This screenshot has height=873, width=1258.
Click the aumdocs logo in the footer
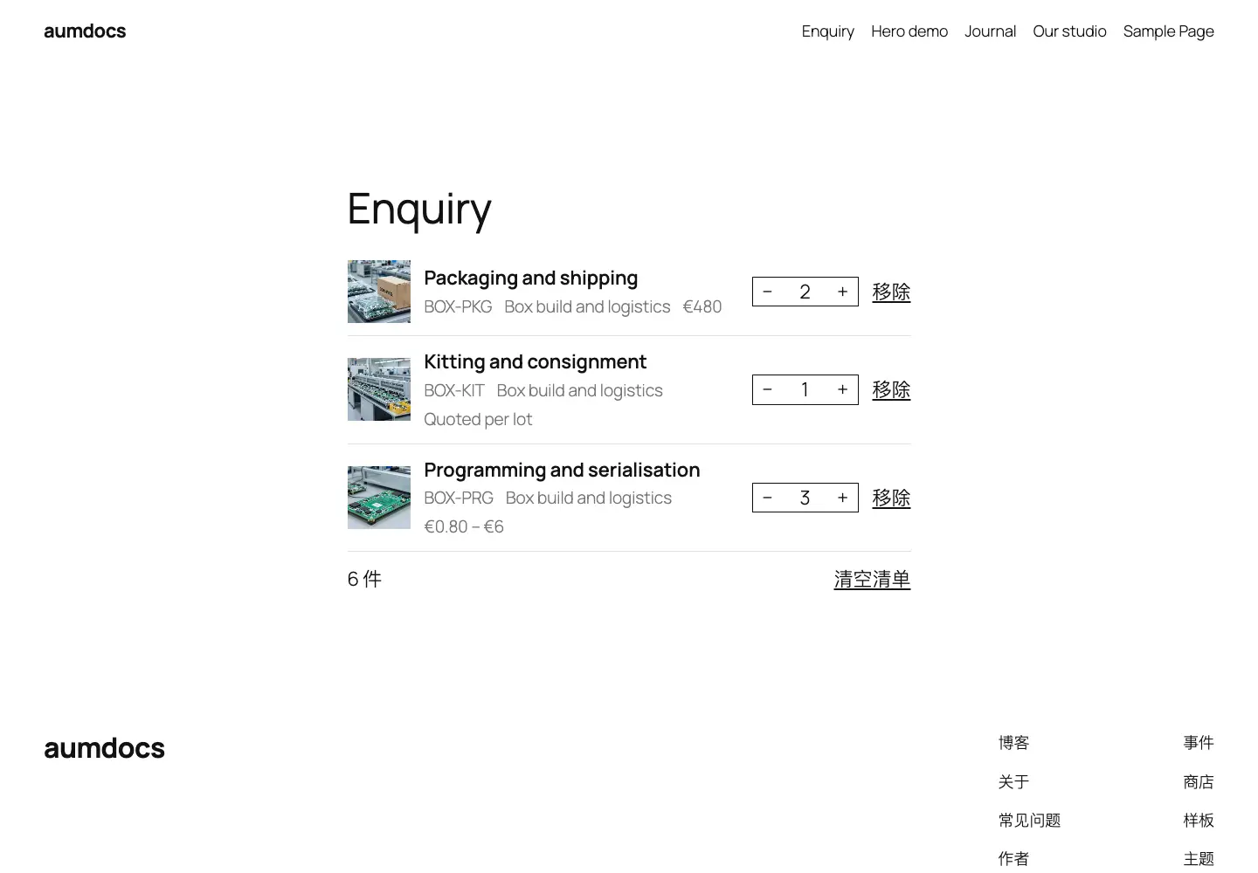[x=104, y=748]
